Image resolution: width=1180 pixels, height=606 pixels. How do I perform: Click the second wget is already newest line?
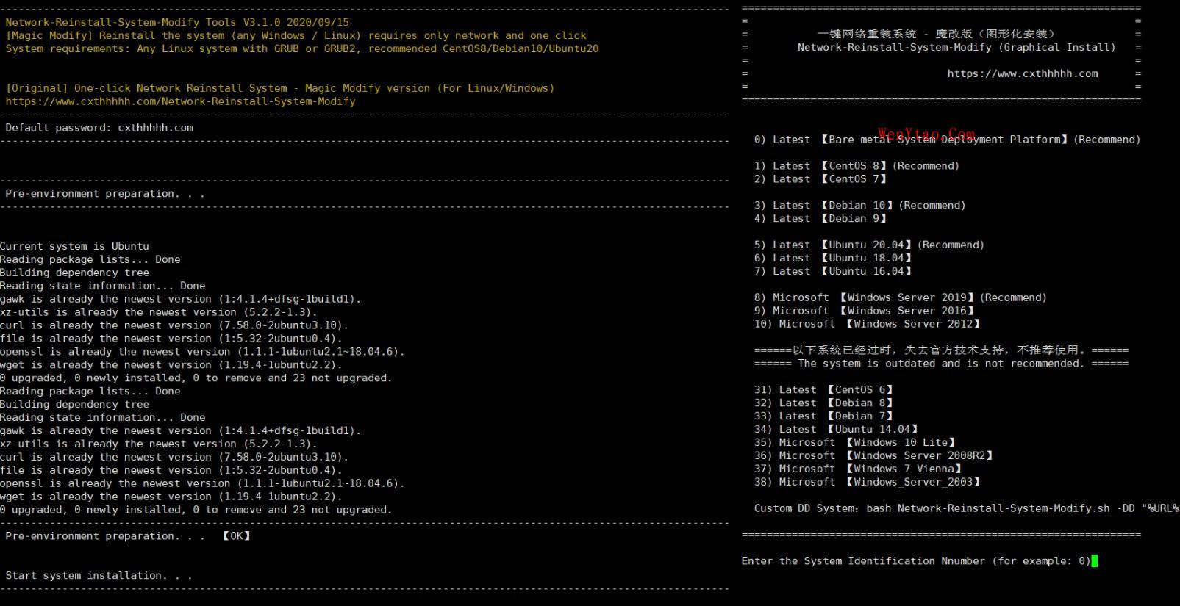pos(171,497)
